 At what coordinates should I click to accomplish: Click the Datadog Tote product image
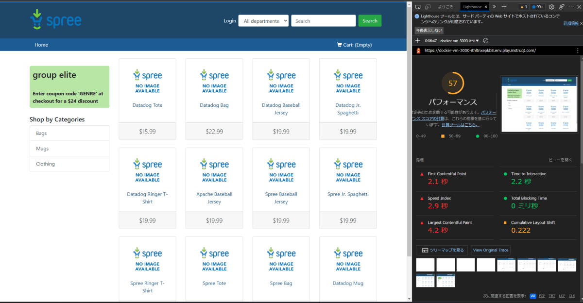coord(147,81)
